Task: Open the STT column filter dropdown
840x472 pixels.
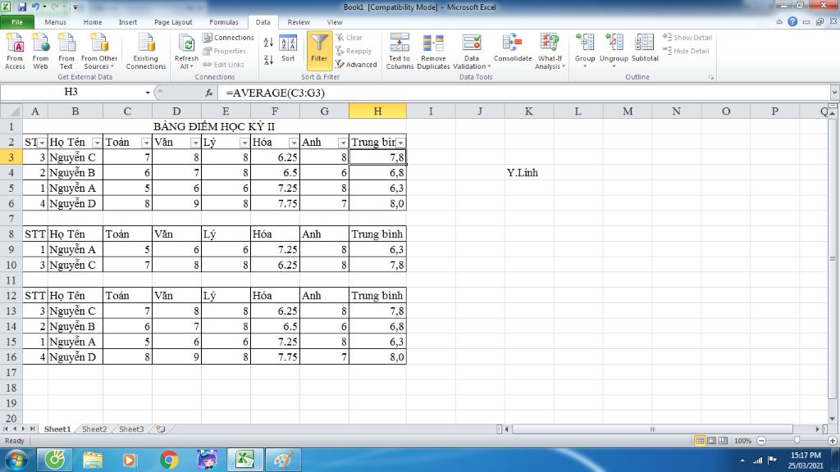Action: click(x=42, y=143)
